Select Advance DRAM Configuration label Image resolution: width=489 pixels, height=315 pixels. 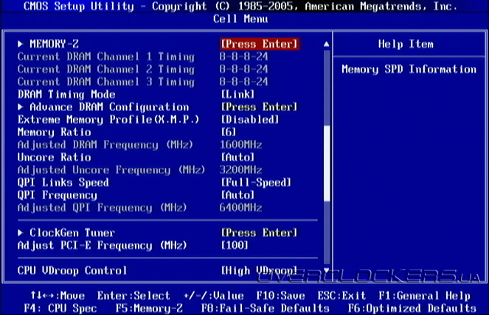pyautogui.click(x=109, y=107)
